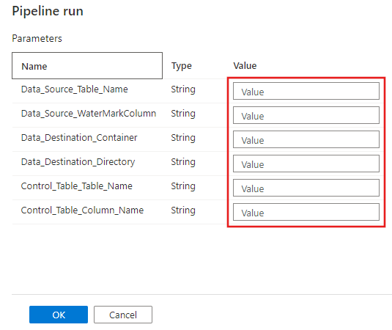Click the Value column header
The image size is (392, 330).
pos(245,66)
